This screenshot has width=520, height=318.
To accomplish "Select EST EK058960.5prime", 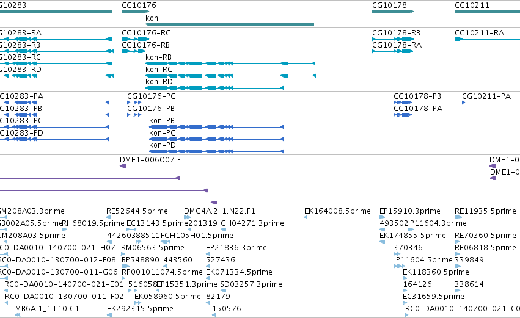I will (167, 297).
